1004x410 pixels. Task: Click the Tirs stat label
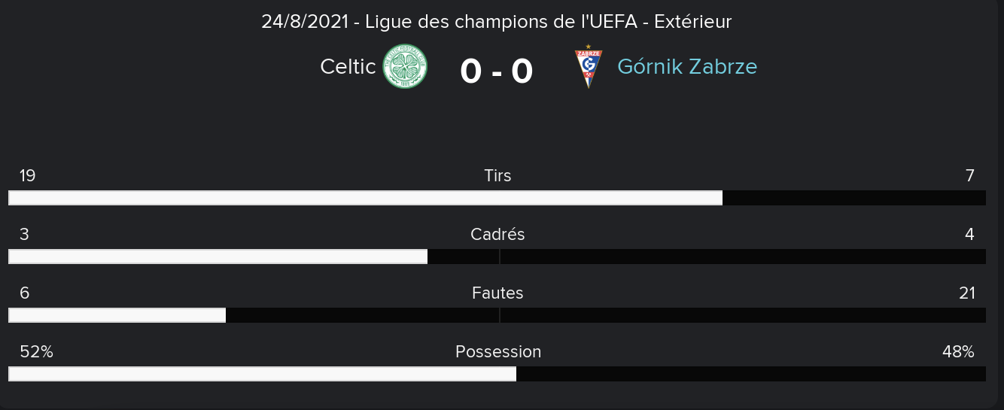point(497,176)
